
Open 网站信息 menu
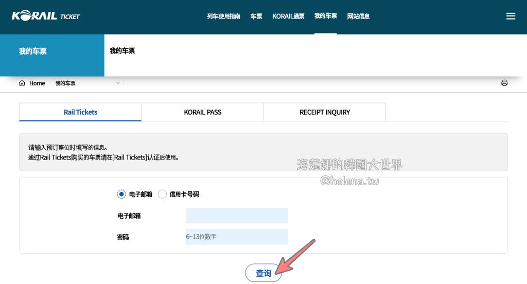[x=358, y=16]
